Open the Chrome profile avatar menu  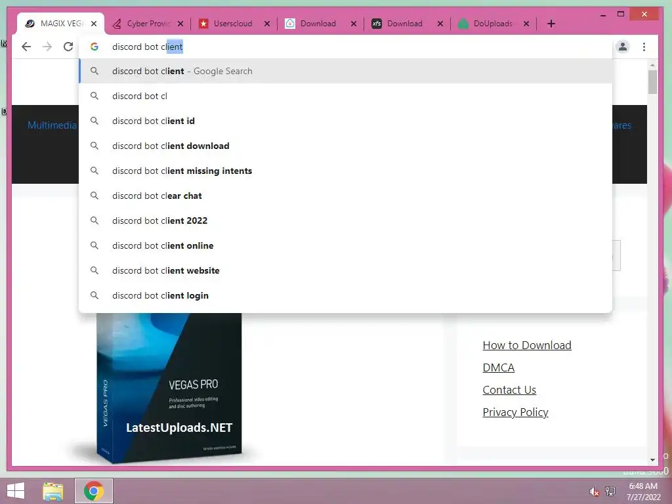coord(623,47)
